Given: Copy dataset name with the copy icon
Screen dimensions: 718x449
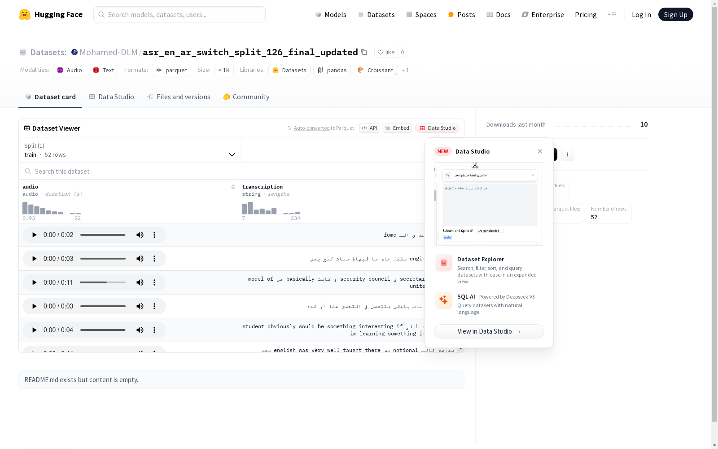Looking at the screenshot, I should (364, 53).
